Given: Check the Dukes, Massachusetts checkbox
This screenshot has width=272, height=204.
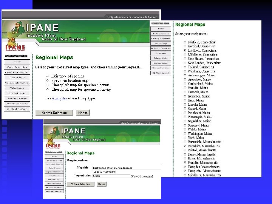Looking at the screenshot, I should 185,155.
